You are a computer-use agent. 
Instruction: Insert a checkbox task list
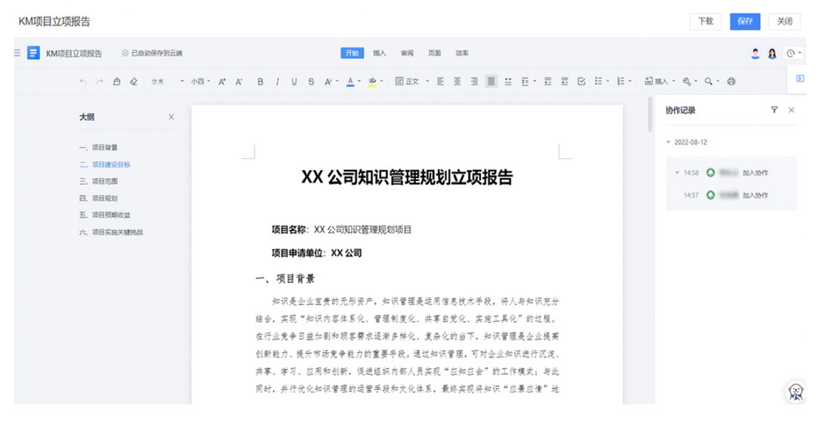click(581, 82)
